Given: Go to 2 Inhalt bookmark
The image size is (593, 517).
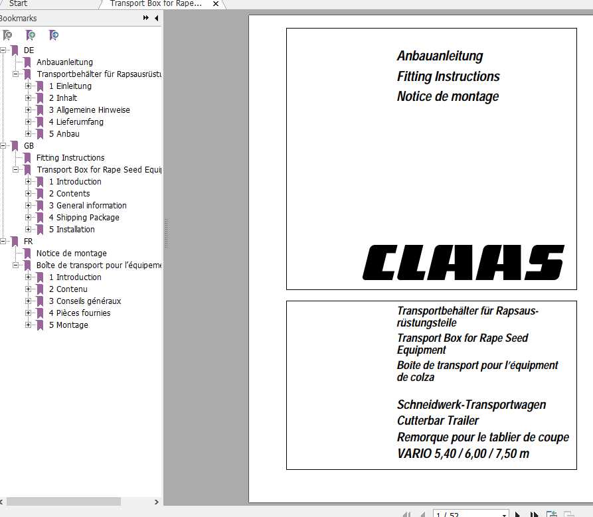Looking at the screenshot, I should pos(63,98).
